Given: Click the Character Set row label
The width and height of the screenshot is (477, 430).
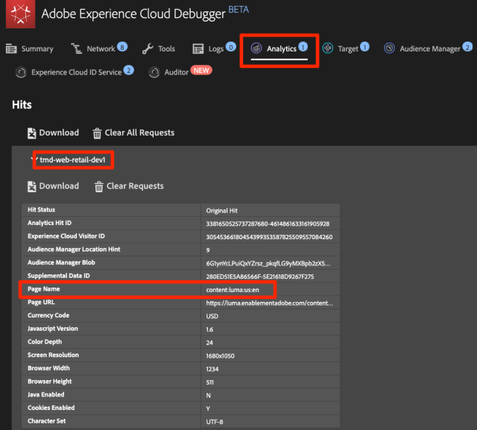Looking at the screenshot, I should (46, 421).
